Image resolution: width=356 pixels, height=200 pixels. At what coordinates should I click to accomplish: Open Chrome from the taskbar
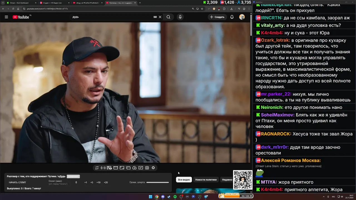point(157,197)
